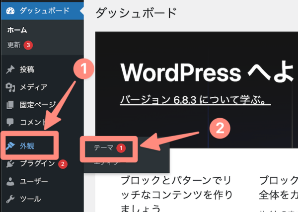The height and width of the screenshot is (212, 298).
Task: Click the red badge 1 next to テーマ
Action: pyautogui.click(x=121, y=147)
